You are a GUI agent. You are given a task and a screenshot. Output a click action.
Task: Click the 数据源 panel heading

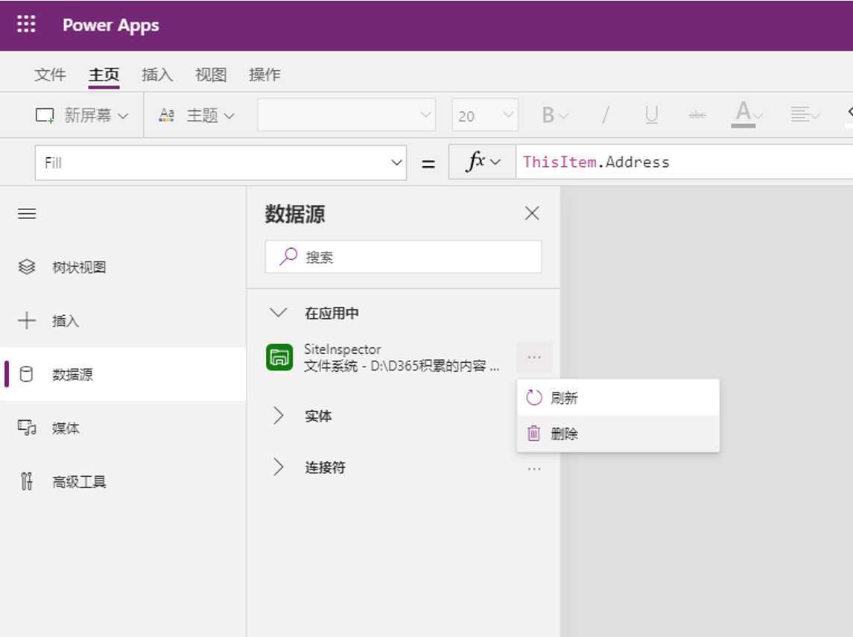(295, 214)
